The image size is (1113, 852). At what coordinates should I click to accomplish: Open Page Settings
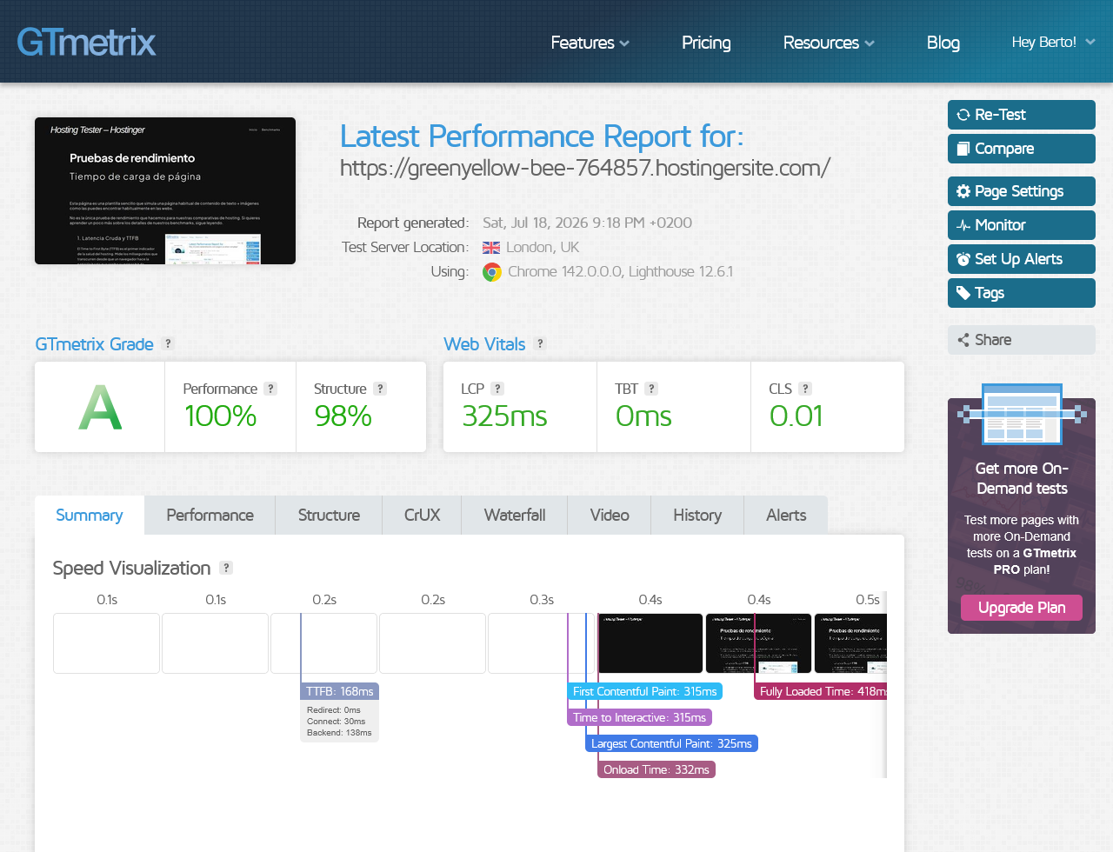[1022, 191]
